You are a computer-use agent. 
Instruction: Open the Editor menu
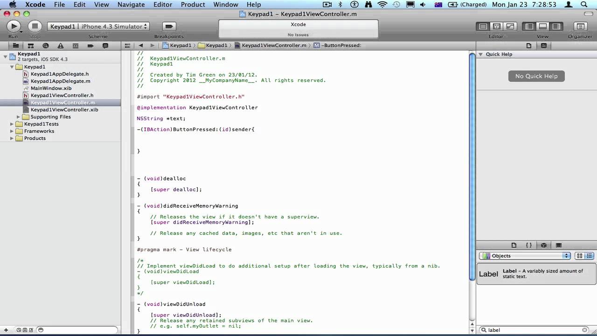point(163,4)
